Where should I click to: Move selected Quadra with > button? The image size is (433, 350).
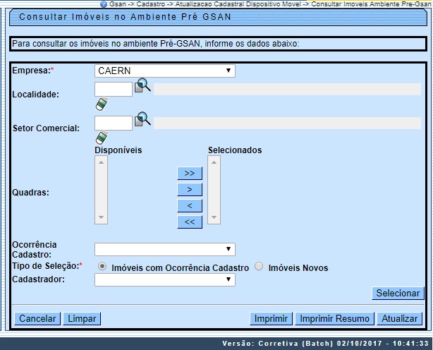190,189
